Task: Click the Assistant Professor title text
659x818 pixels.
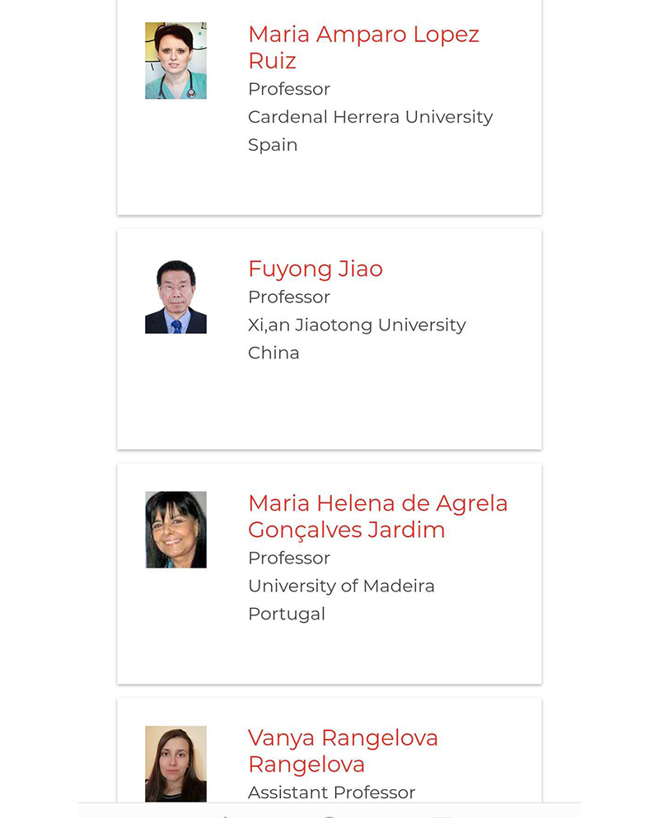Action: point(331,792)
